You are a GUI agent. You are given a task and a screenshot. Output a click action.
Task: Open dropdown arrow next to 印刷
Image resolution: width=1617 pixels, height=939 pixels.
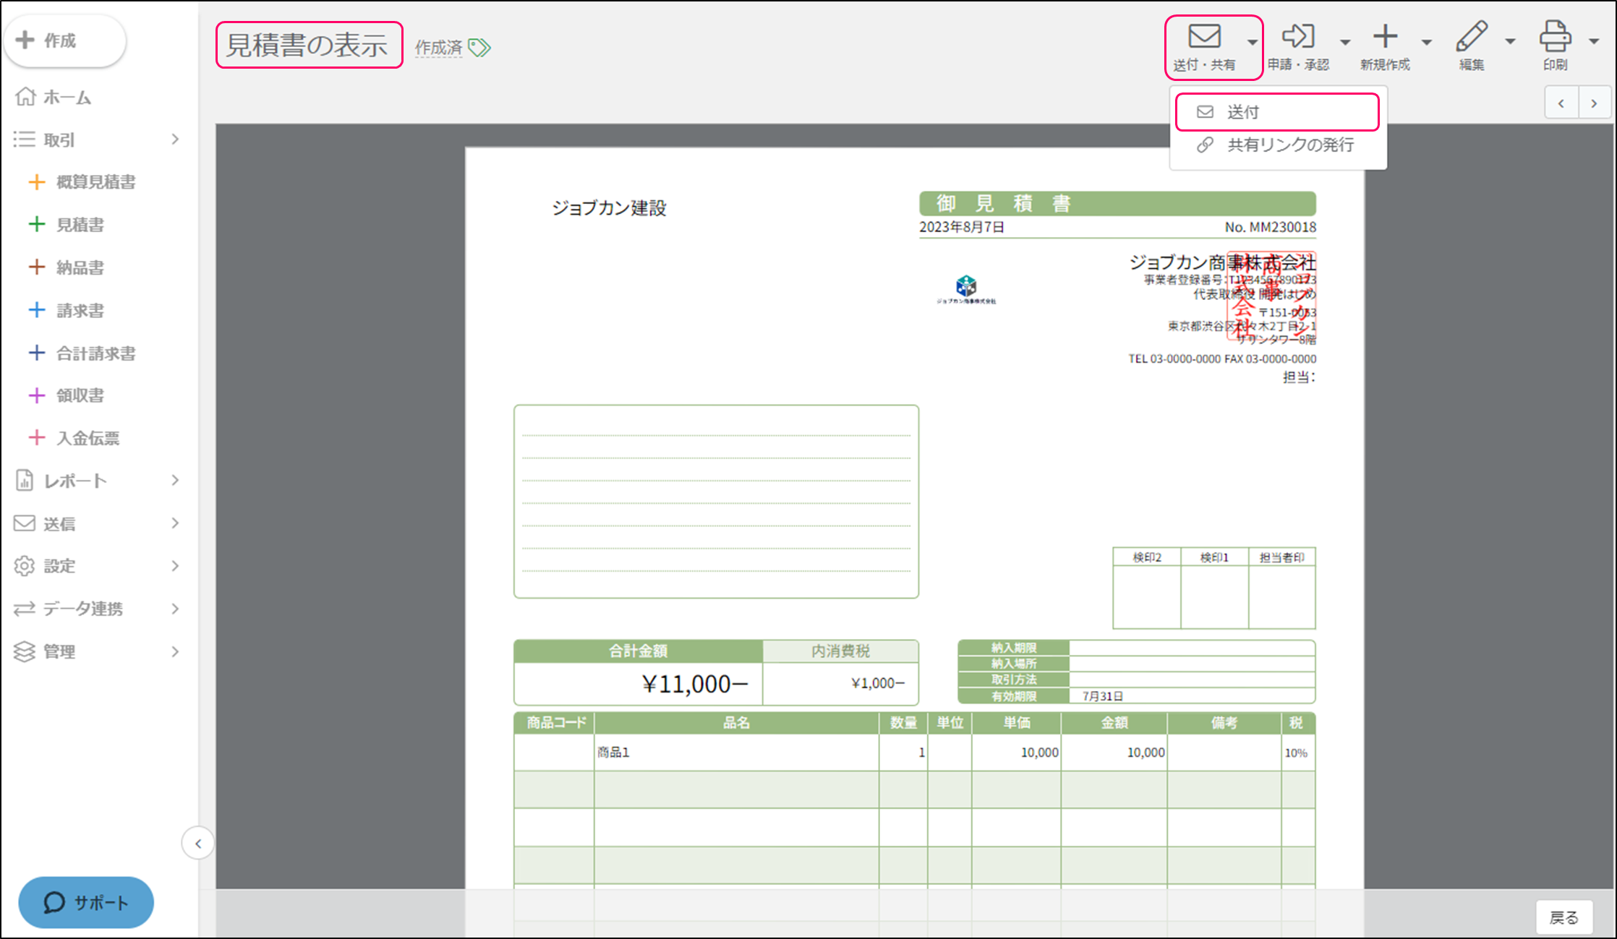1594,41
